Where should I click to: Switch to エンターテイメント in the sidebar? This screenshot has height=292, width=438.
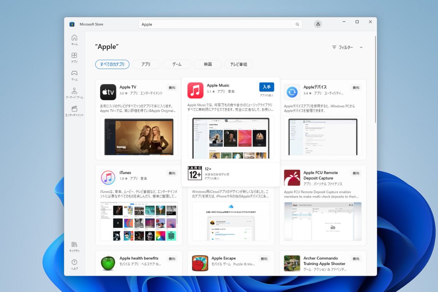pos(74,111)
